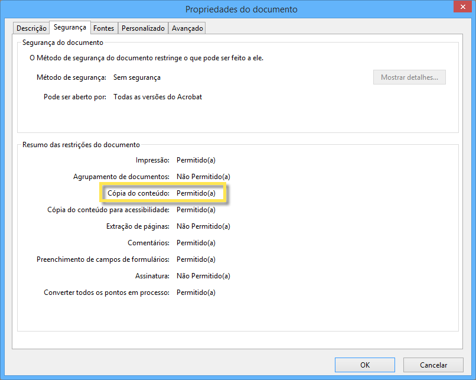
Task: Click the Mostrar detalhes button
Action: (409, 77)
